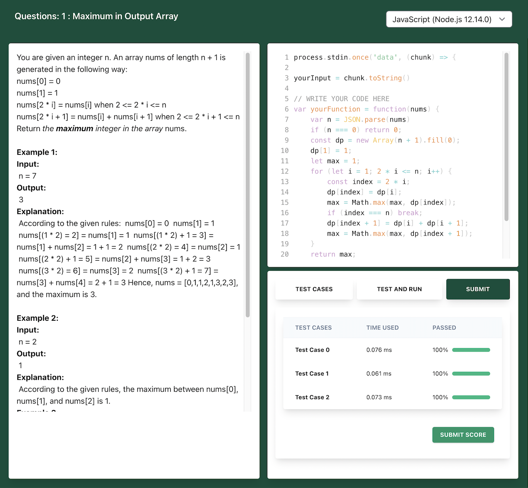Select the Test Case 2 row label
The width and height of the screenshot is (528, 488).
(x=312, y=397)
